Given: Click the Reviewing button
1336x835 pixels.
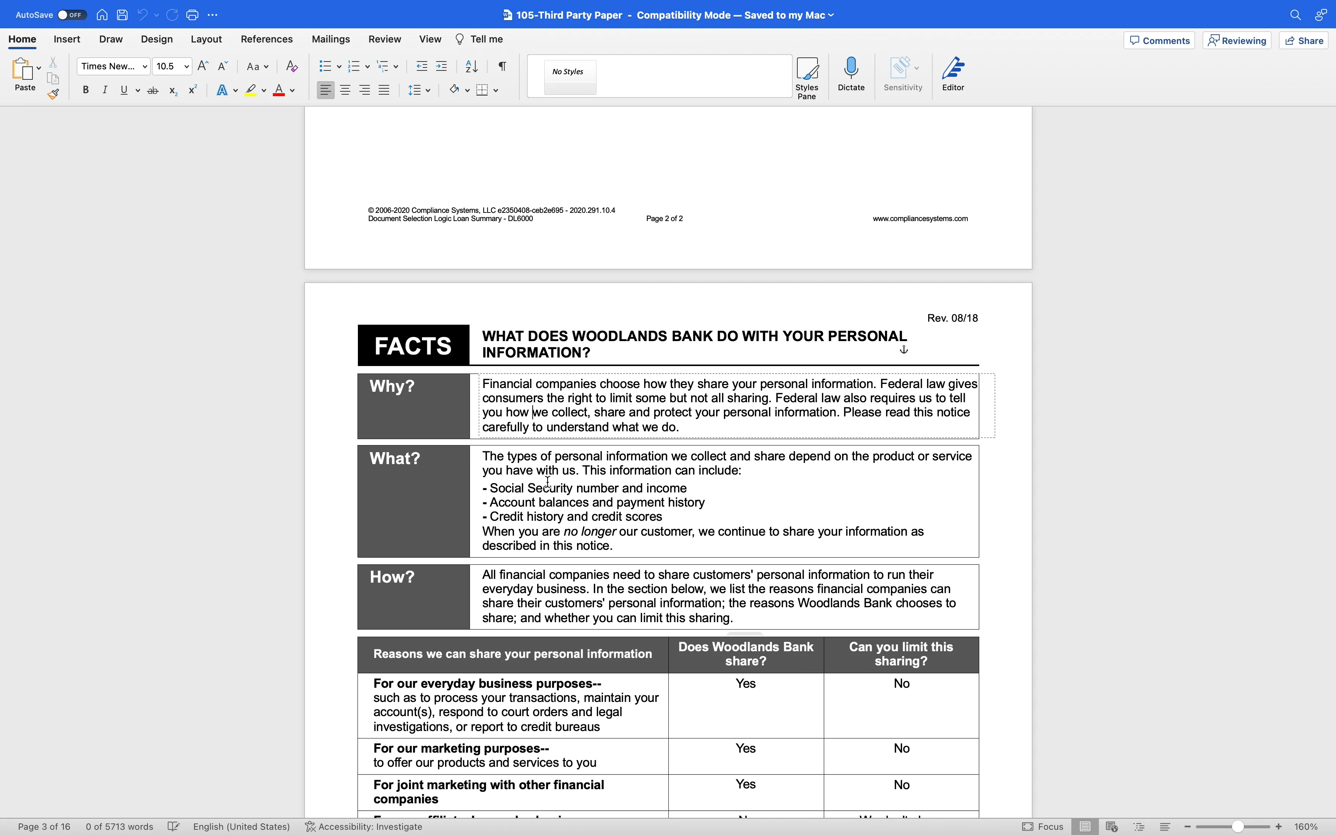Looking at the screenshot, I should coord(1237,40).
